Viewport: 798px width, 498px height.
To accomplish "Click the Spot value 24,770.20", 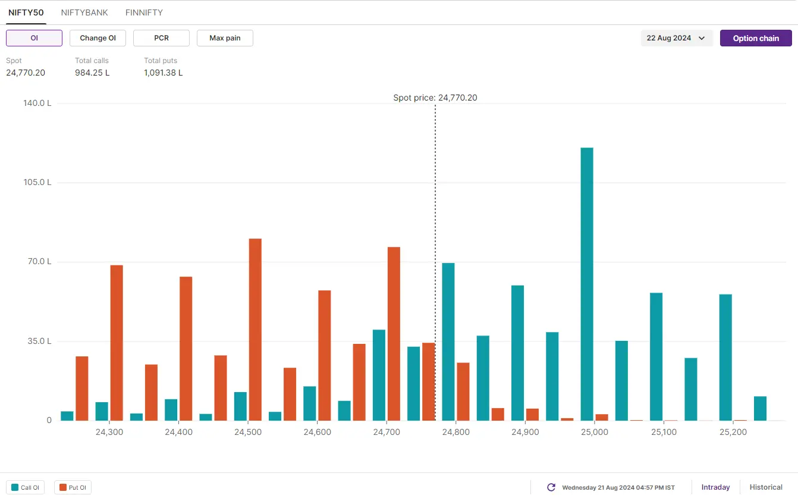I will tap(26, 73).
